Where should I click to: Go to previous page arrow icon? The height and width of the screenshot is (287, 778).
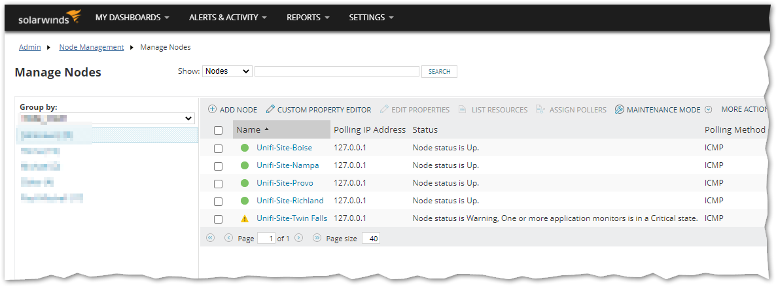pos(229,238)
